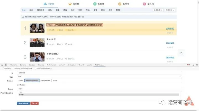
Task: Switch to the Performance DevTools tab
Action: [51, 65]
